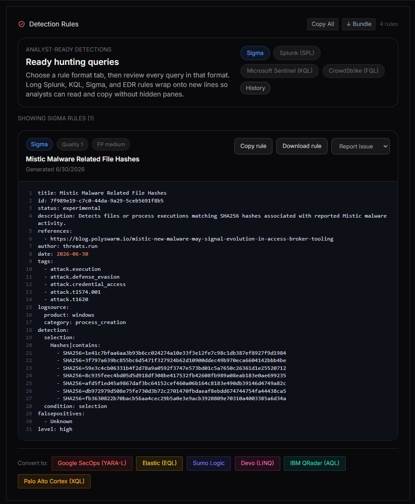This screenshot has width=415, height=504.
Task: Click the attack.t1620 tag line
Action: pos(66,299)
